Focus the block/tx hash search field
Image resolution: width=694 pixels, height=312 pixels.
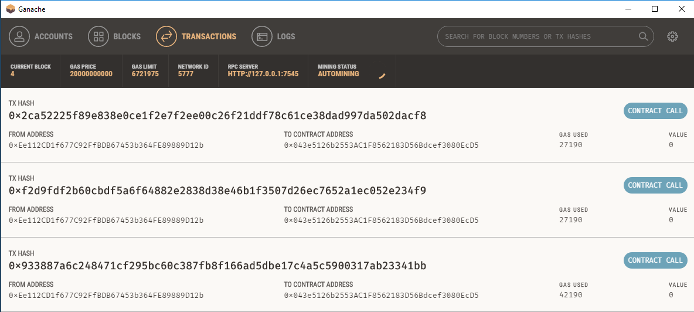coord(545,36)
